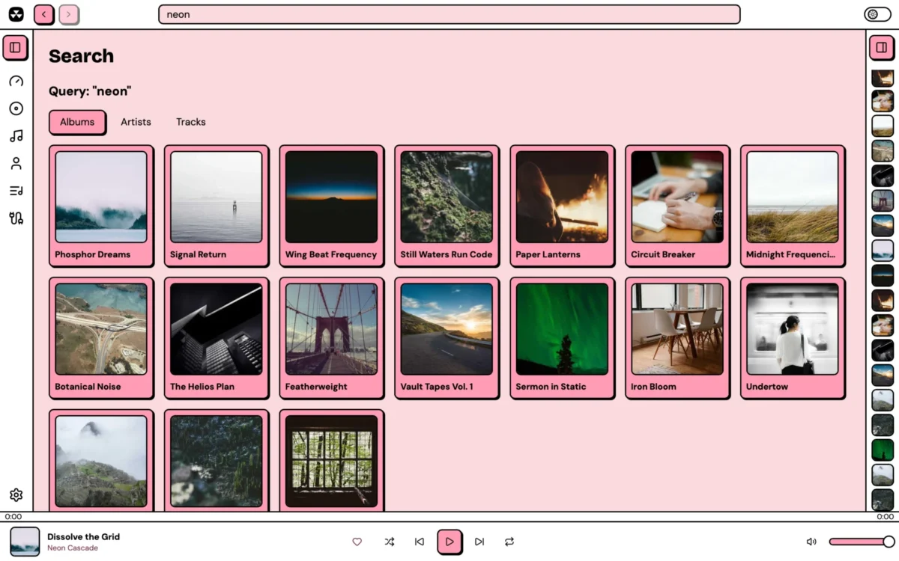Skip to the next track
This screenshot has height=561, width=899.
[479, 542]
